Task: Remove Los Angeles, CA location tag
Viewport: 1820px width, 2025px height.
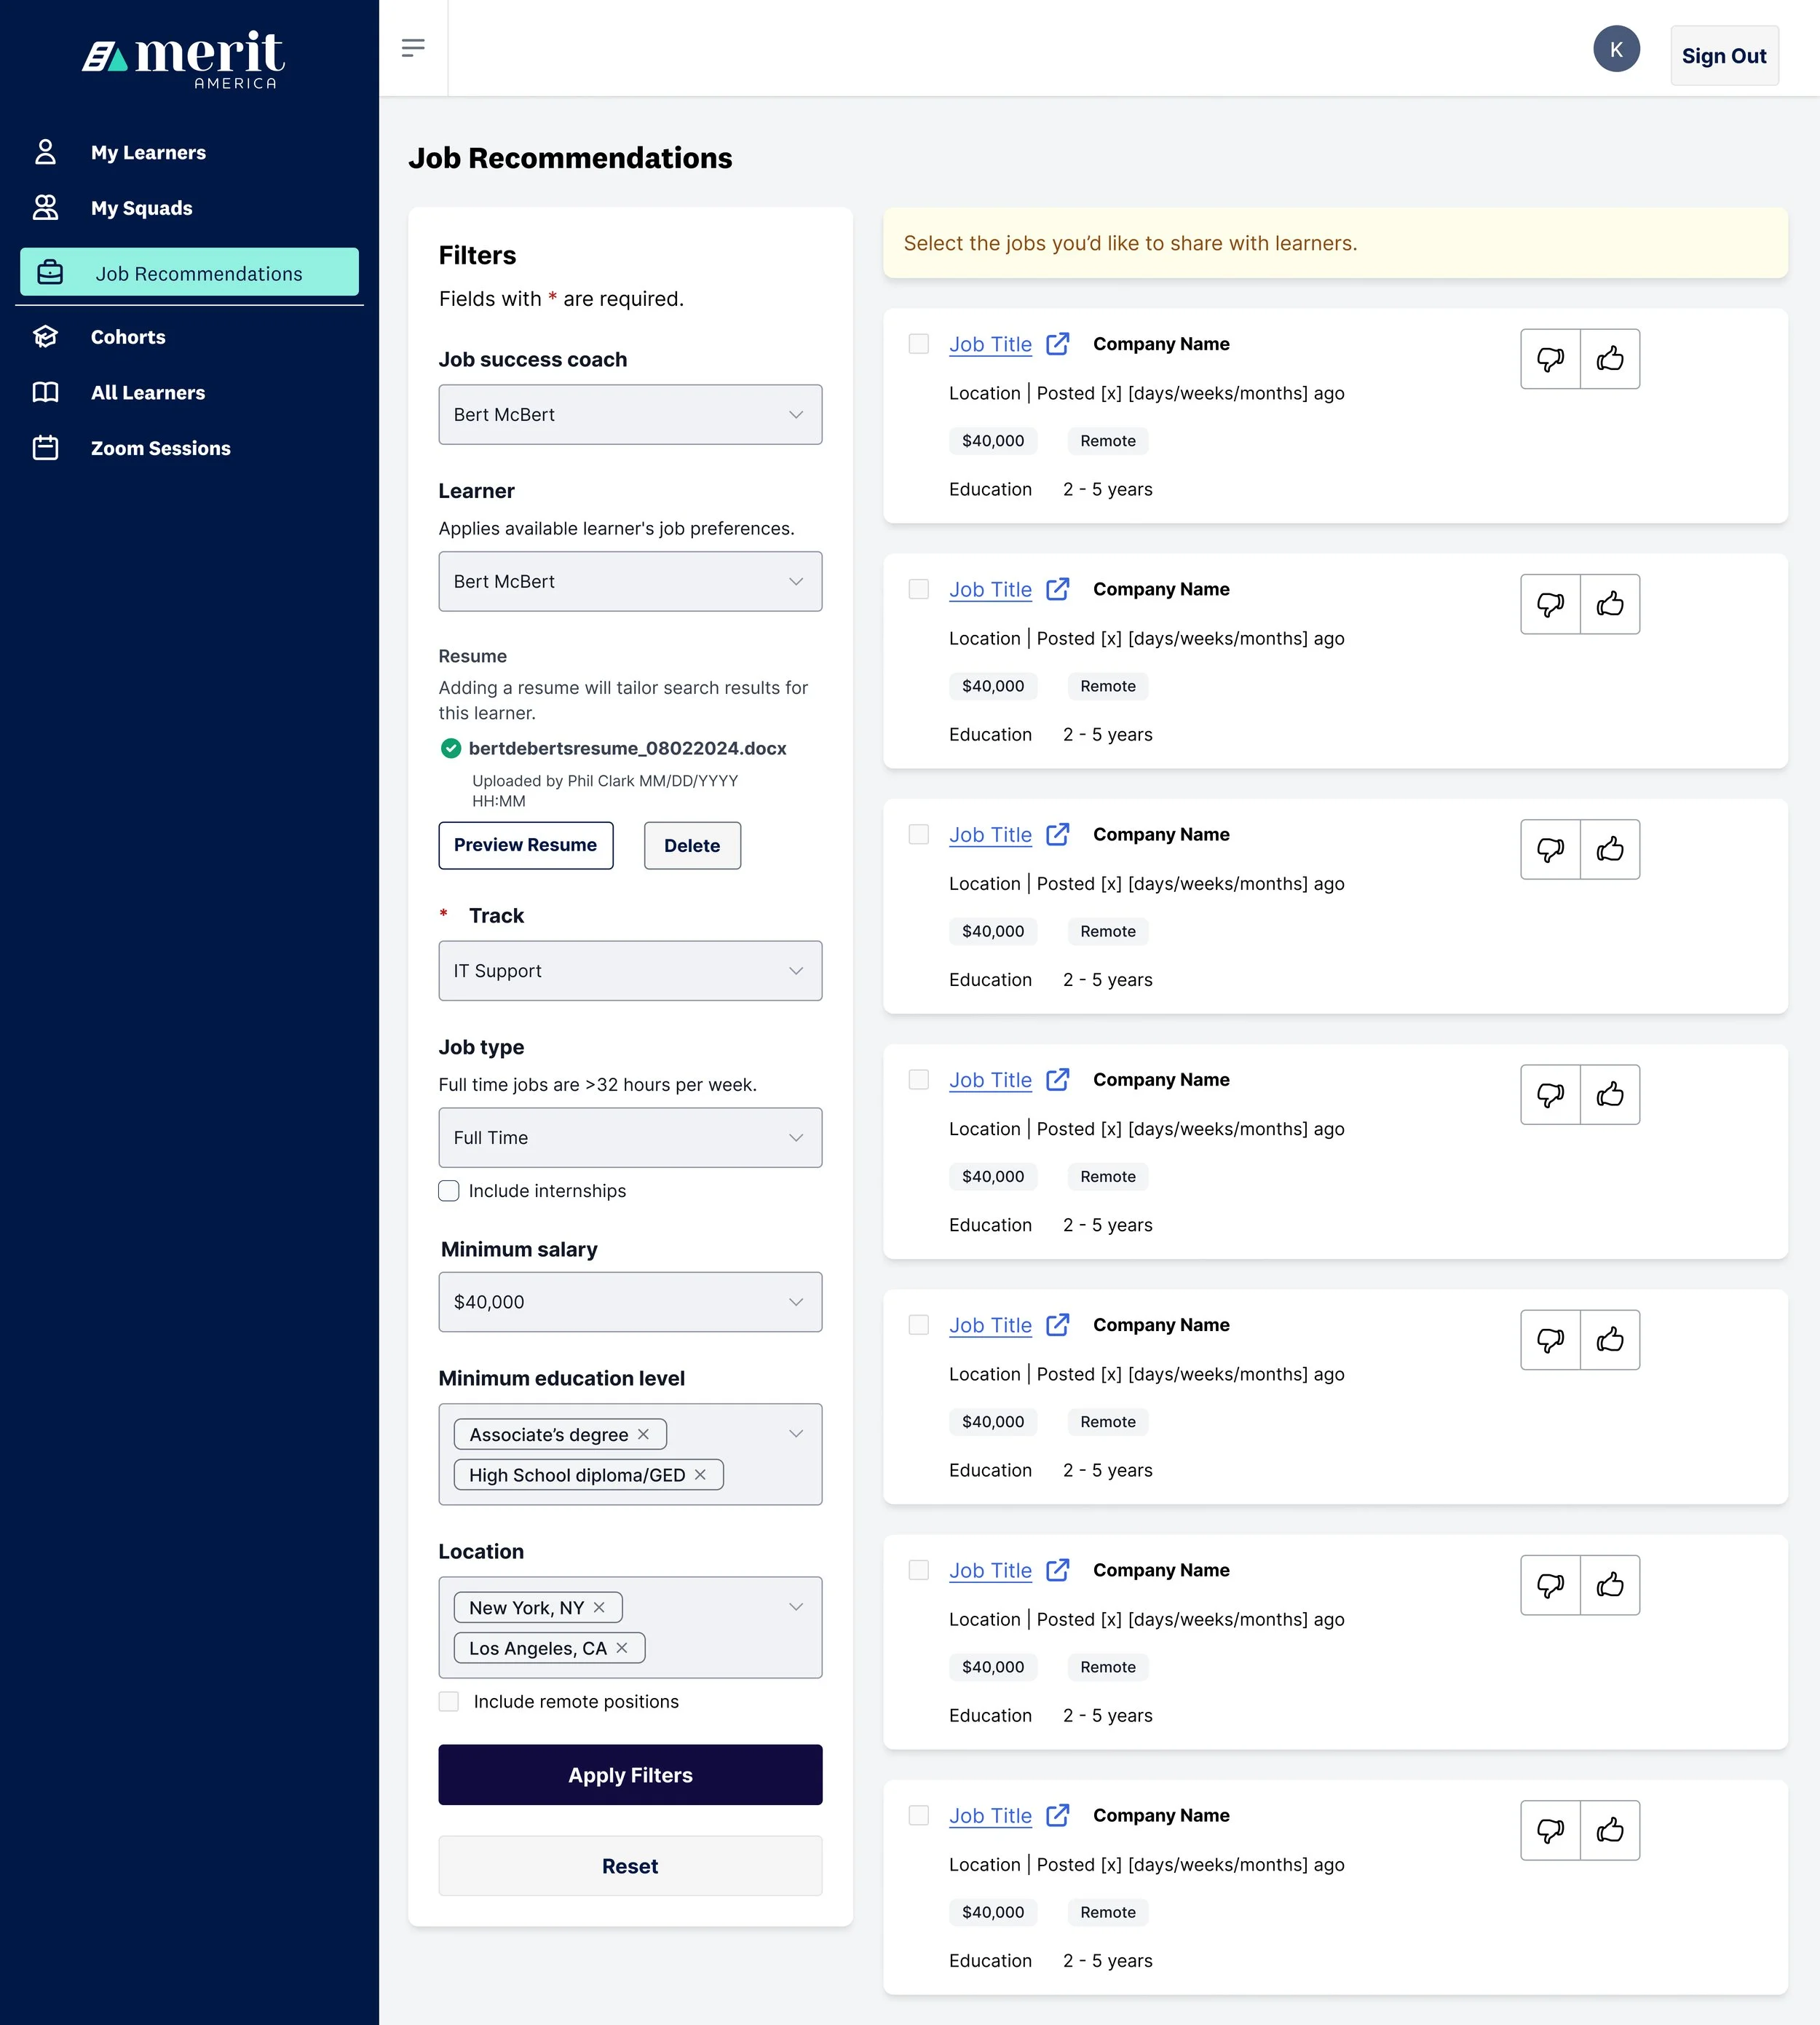Action: pyautogui.click(x=622, y=1648)
